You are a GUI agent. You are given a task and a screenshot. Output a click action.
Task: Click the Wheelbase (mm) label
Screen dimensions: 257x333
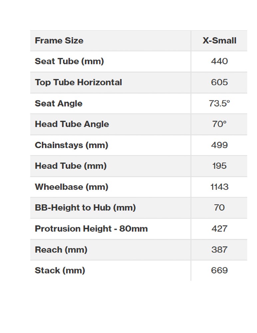click(x=72, y=187)
